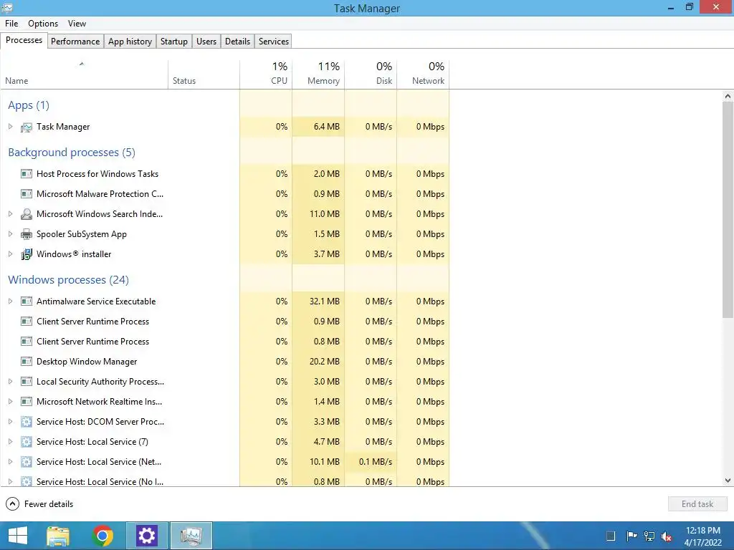The image size is (734, 550).
Task: Sort processes by Disk column
Action: pyautogui.click(x=371, y=74)
